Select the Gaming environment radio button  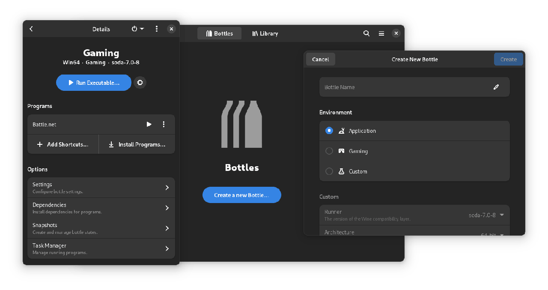pyautogui.click(x=329, y=151)
